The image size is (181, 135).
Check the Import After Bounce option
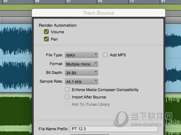point(67,97)
